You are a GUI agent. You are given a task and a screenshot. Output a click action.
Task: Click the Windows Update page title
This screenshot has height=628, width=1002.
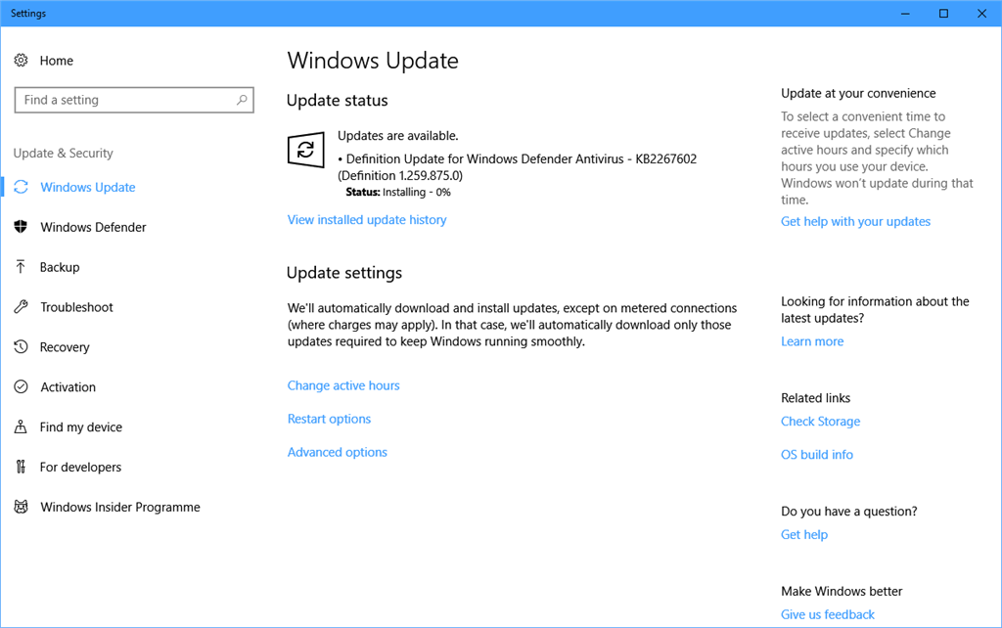[x=373, y=61]
